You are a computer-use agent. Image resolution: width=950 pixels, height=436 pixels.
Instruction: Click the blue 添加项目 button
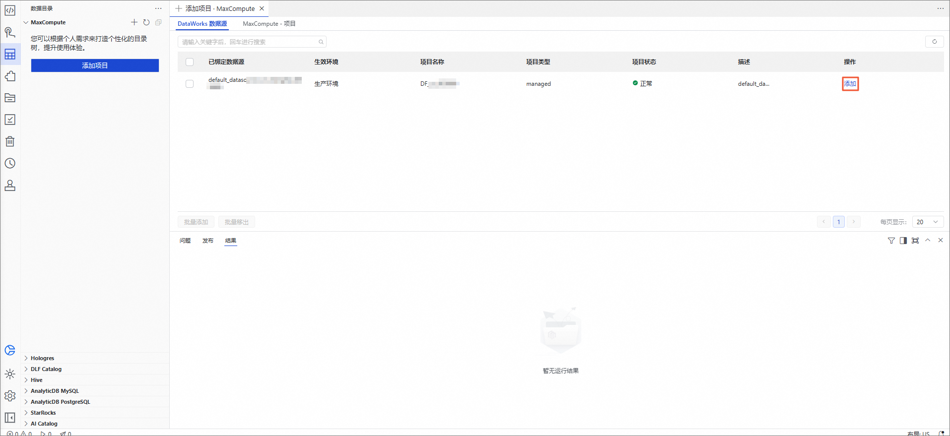click(95, 65)
